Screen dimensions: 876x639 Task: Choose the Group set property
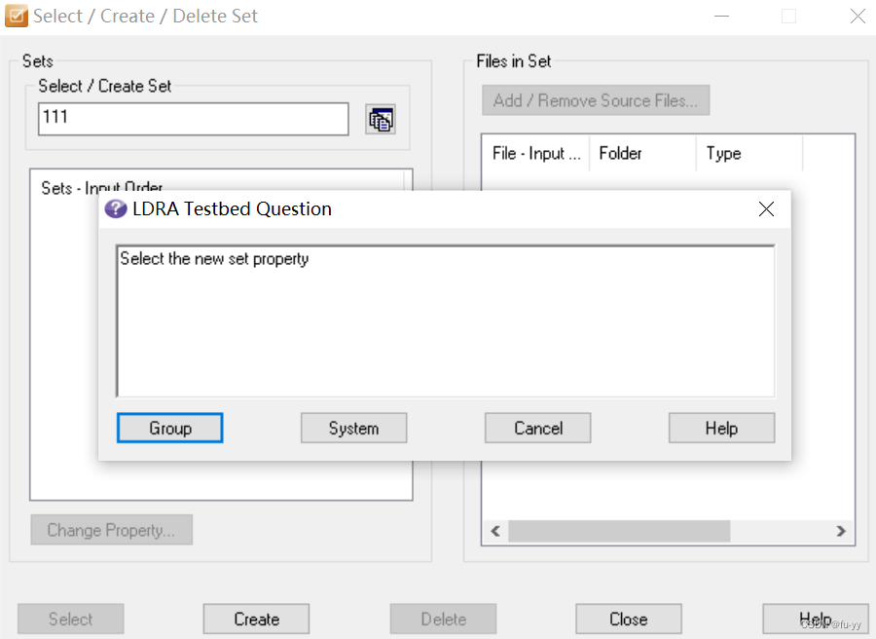[170, 428]
